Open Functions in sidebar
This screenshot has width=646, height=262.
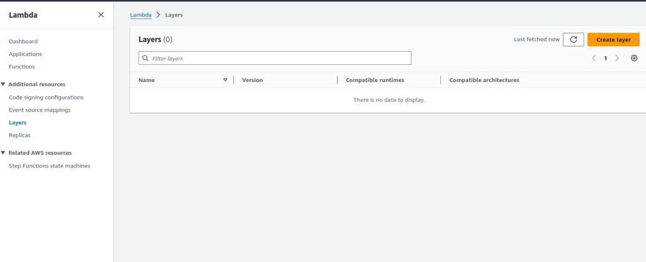click(x=22, y=67)
